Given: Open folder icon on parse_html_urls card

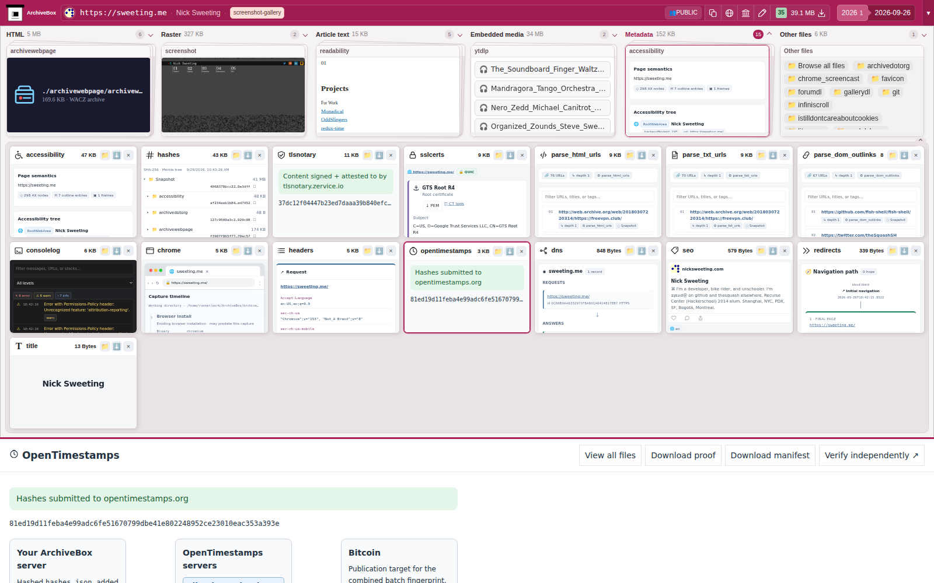Looking at the screenshot, I should pyautogui.click(x=630, y=155).
